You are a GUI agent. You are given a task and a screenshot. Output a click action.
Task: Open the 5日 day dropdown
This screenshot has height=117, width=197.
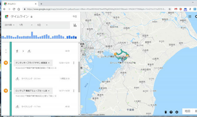[x=42, y=25]
